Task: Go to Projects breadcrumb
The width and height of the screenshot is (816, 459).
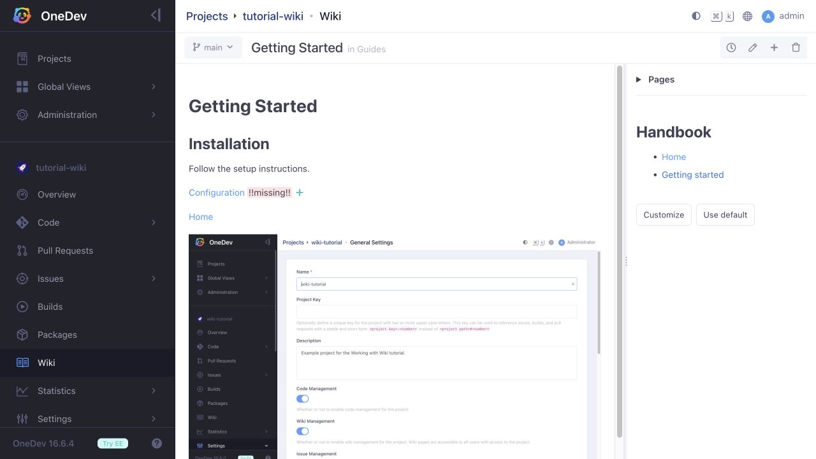Action: [207, 16]
